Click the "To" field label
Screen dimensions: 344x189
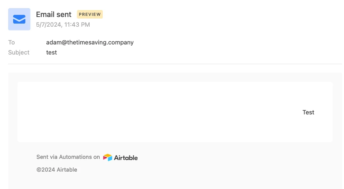tap(12, 42)
